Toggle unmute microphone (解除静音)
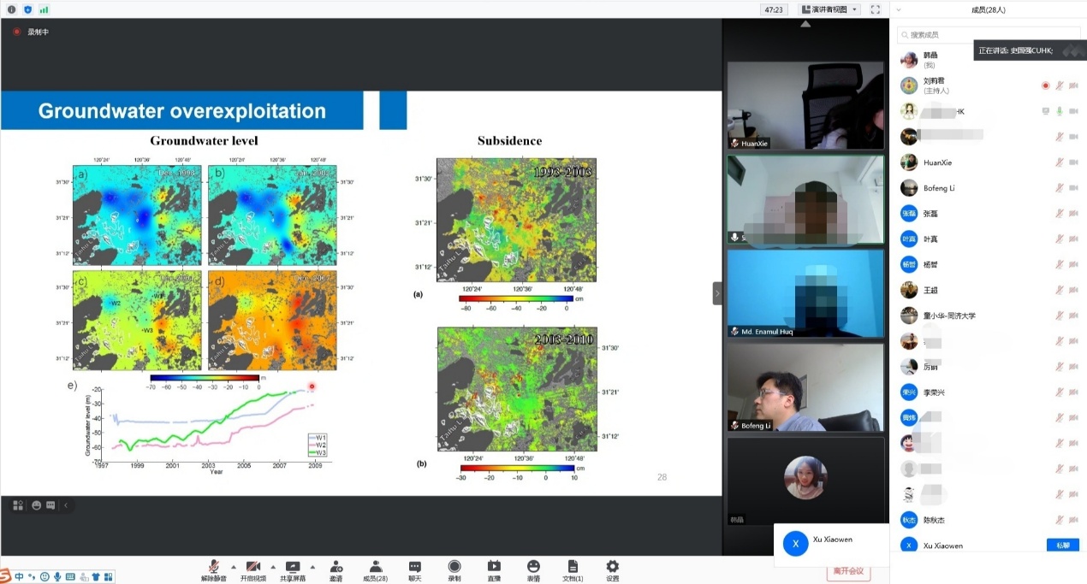This screenshot has height=584, width=1087. tap(213, 568)
